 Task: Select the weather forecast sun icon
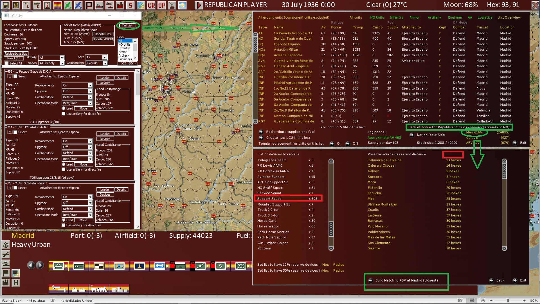point(183,5)
